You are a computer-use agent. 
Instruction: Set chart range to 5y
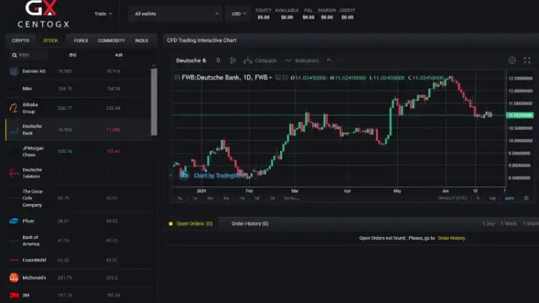[x=180, y=198]
